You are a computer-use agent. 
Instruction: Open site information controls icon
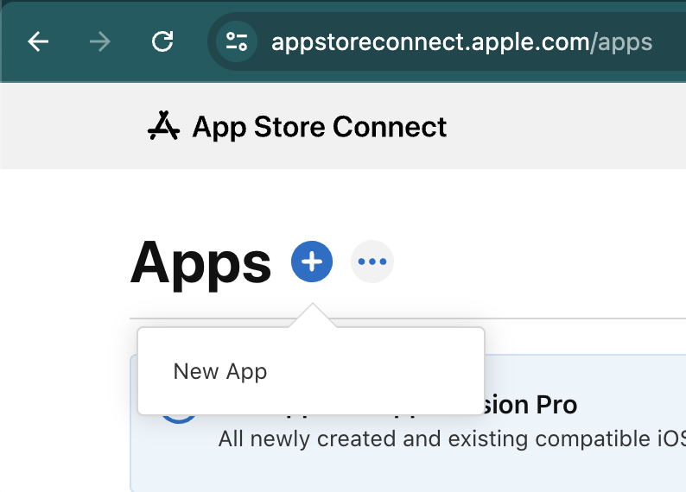236,41
